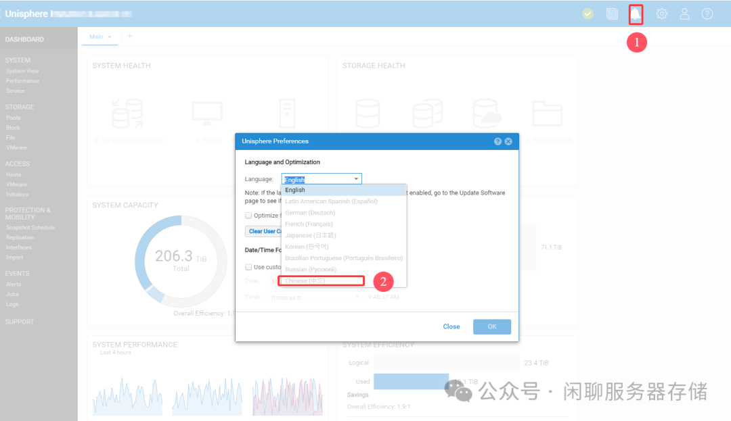Open Replication in sidebar

click(20, 238)
